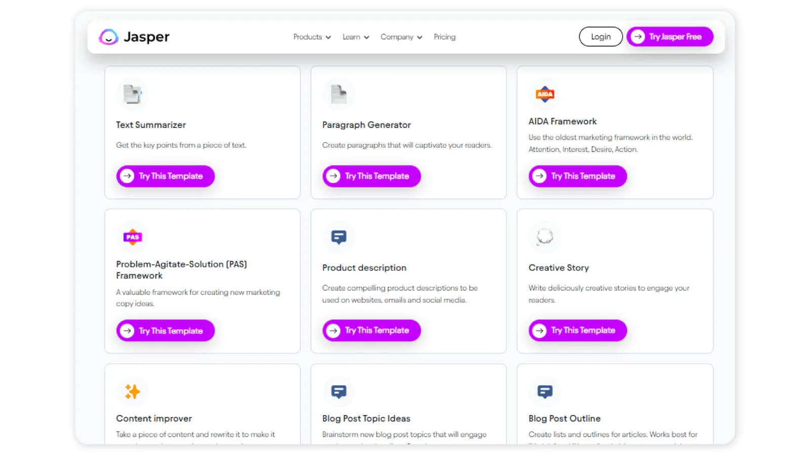Try the AIDA Framework template
This screenshot has height=455, width=810.
tap(578, 176)
